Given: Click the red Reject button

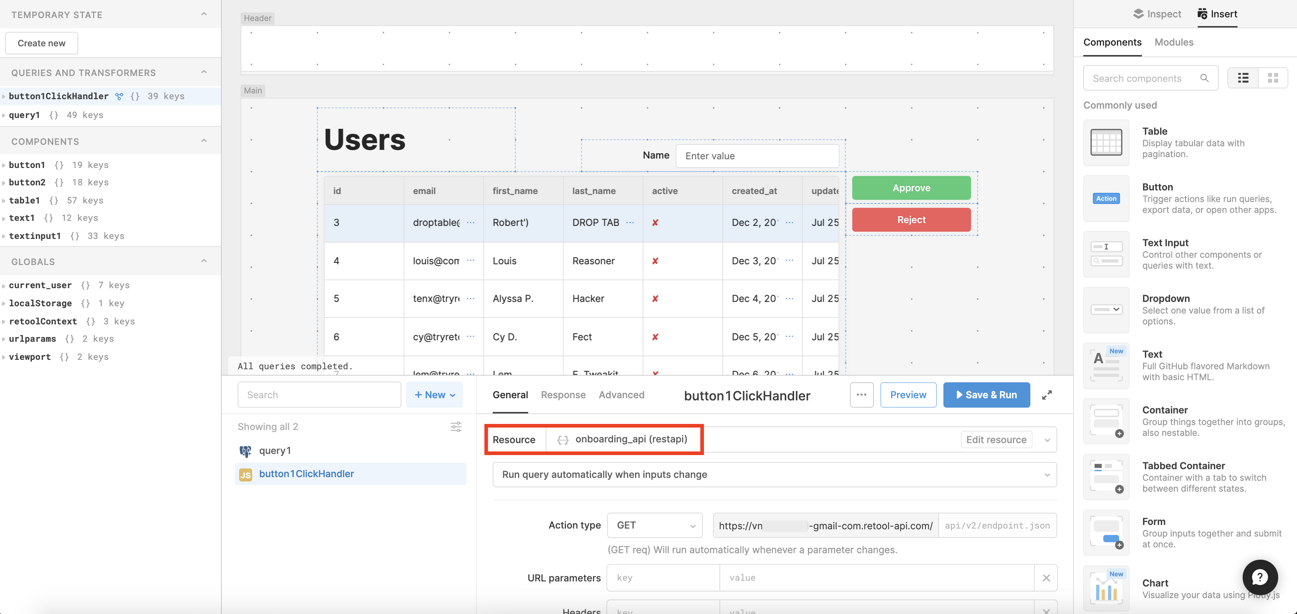Looking at the screenshot, I should tap(911, 220).
